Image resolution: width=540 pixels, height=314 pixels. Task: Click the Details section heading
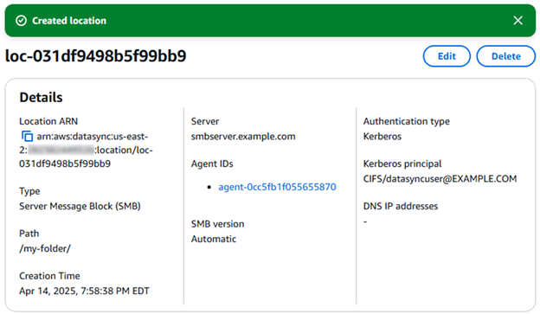coord(41,98)
